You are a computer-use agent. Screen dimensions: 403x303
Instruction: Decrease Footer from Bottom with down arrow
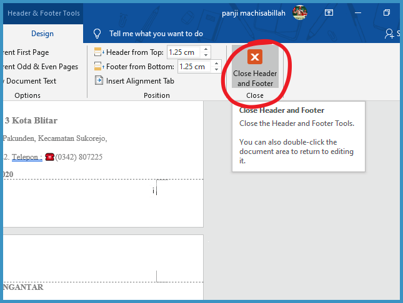(x=216, y=70)
